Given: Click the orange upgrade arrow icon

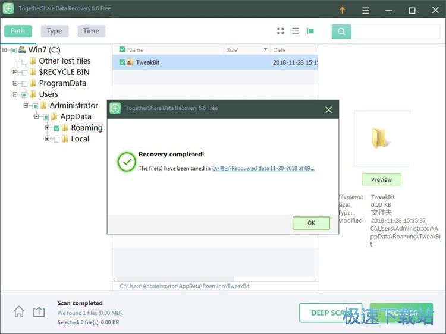Looking at the screenshot, I should 342,11.
